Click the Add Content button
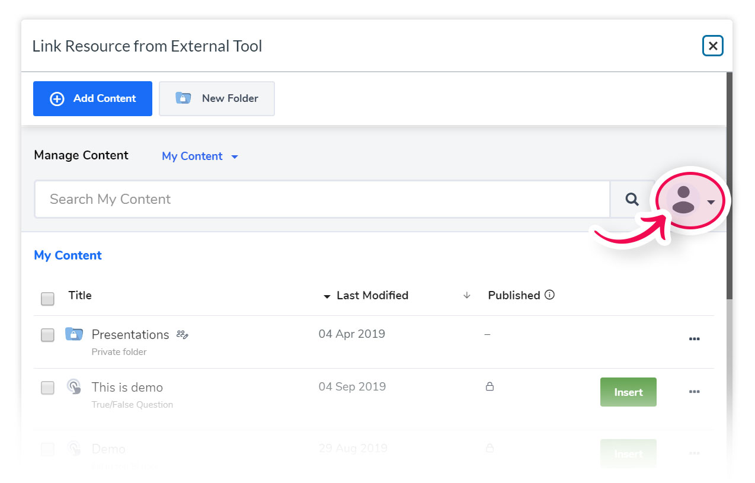 coord(92,98)
